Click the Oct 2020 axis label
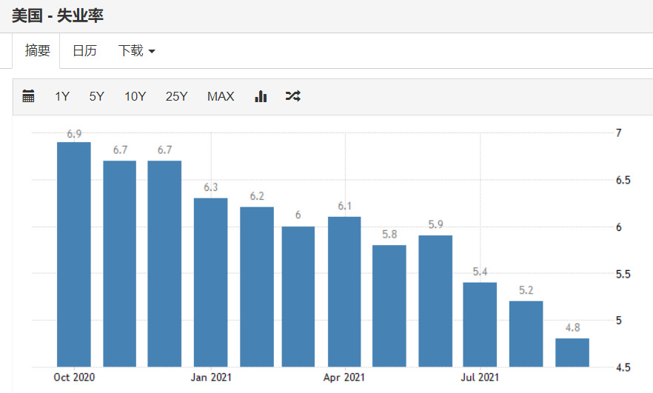 tap(74, 377)
